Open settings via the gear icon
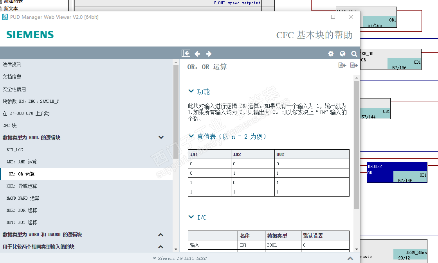The image size is (438, 263). [x=331, y=54]
